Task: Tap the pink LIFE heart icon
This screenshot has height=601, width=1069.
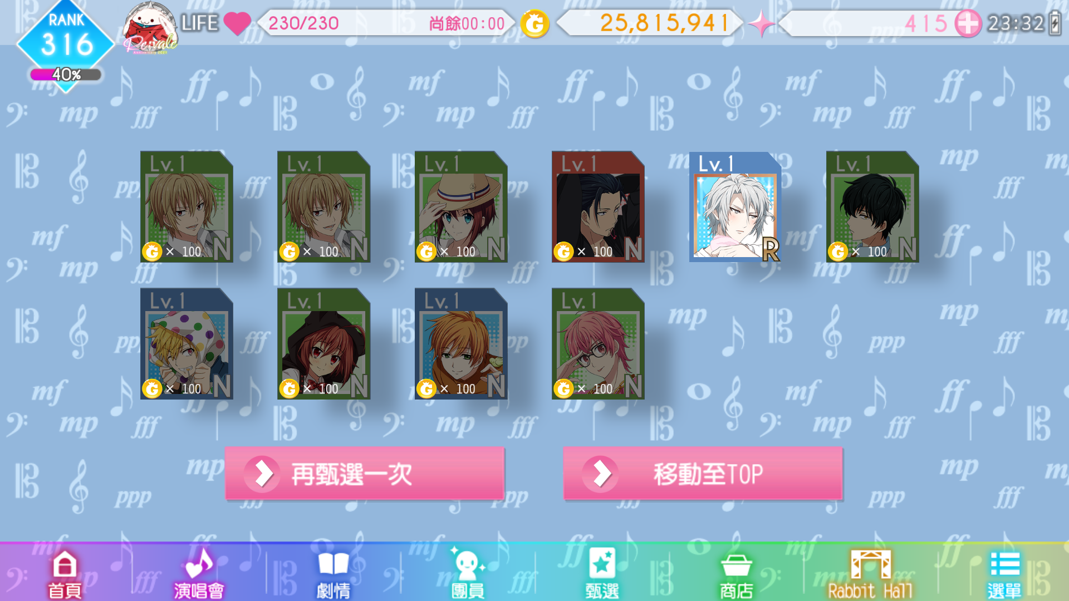Action: click(x=237, y=24)
